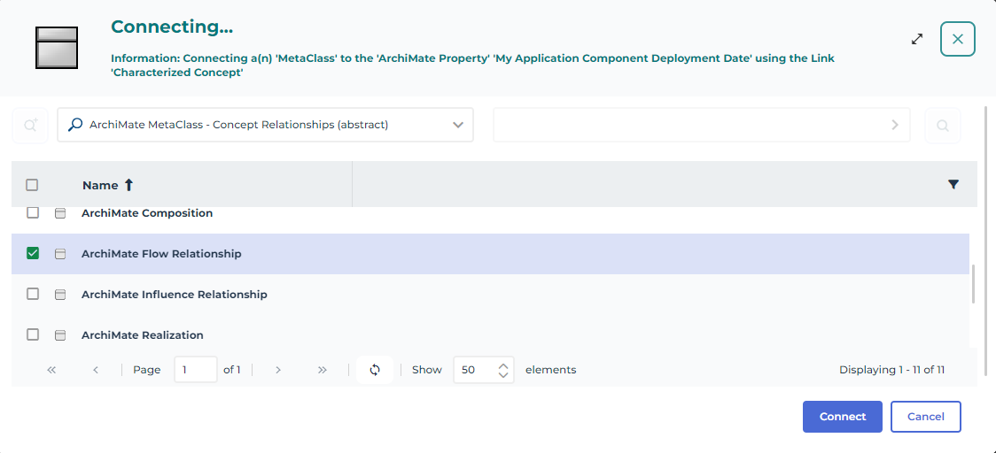Close the Connecting dialog with X
This screenshot has width=996, height=453.
[x=957, y=39]
